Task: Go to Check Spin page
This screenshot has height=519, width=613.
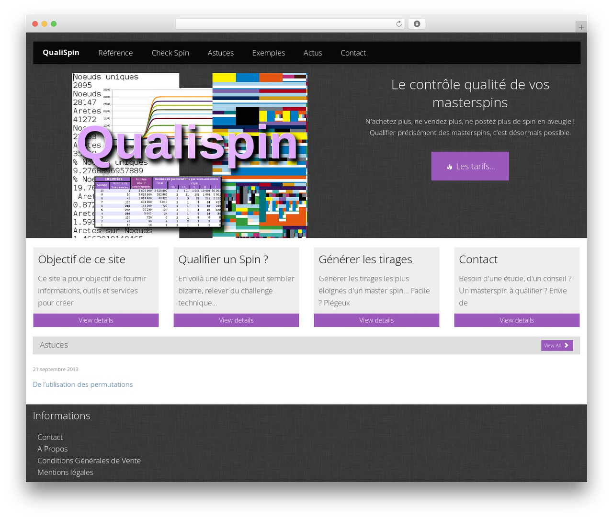Action: [x=170, y=53]
